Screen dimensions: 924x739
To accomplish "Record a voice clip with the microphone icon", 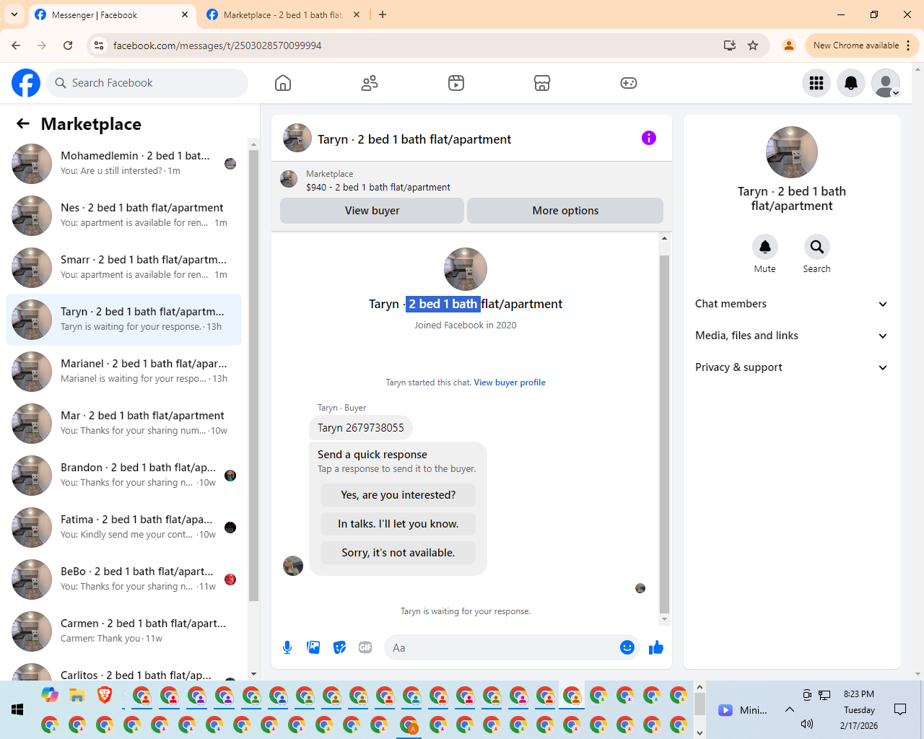I will click(x=287, y=647).
